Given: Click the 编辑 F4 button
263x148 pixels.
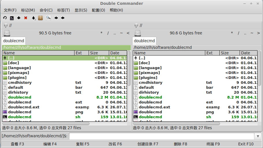Looking at the screenshot, I should pos(50,144).
